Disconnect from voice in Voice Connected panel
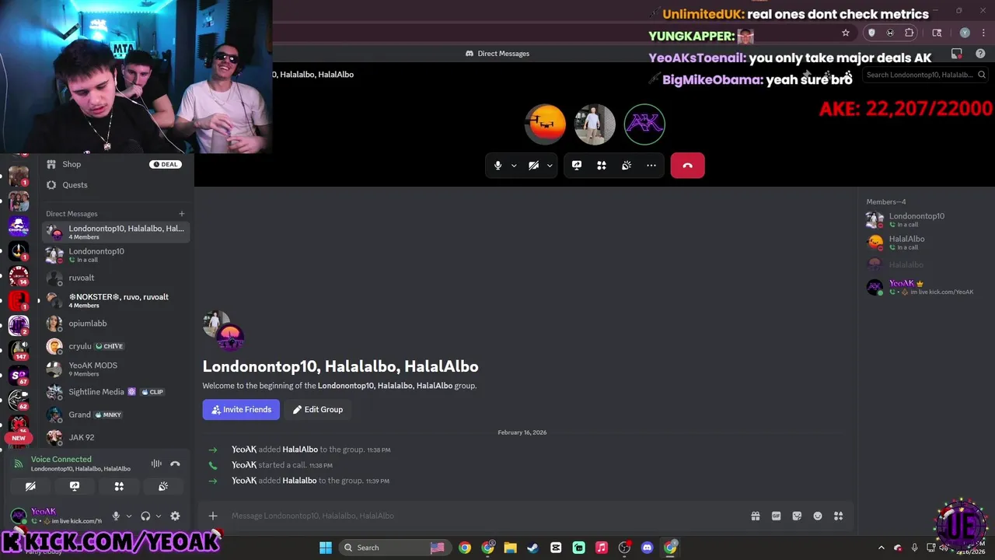This screenshot has height=560, width=995. pyautogui.click(x=175, y=464)
